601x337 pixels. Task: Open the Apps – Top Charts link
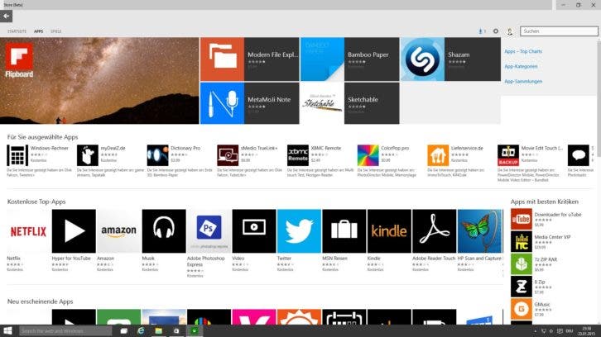523,51
